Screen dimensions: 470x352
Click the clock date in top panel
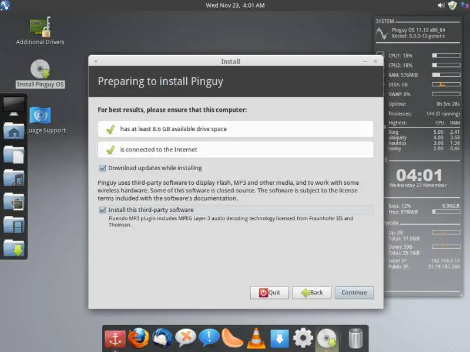tap(235, 5)
